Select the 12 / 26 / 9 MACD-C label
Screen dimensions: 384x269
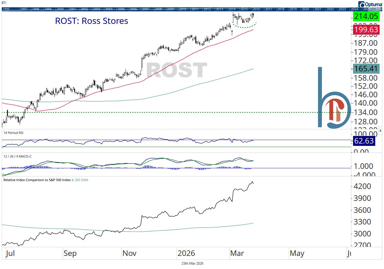click(18, 156)
